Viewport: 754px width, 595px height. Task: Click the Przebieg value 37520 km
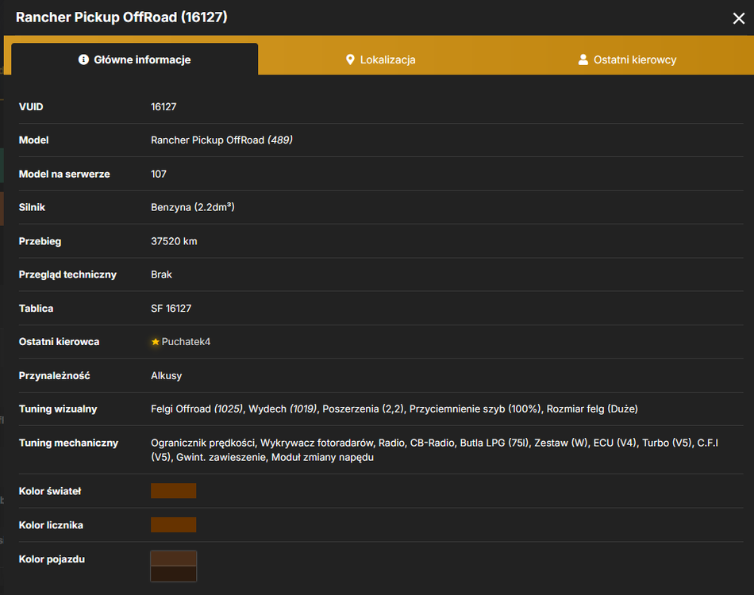point(174,241)
